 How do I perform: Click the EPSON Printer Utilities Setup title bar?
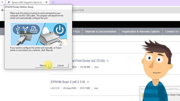pos(38,7)
